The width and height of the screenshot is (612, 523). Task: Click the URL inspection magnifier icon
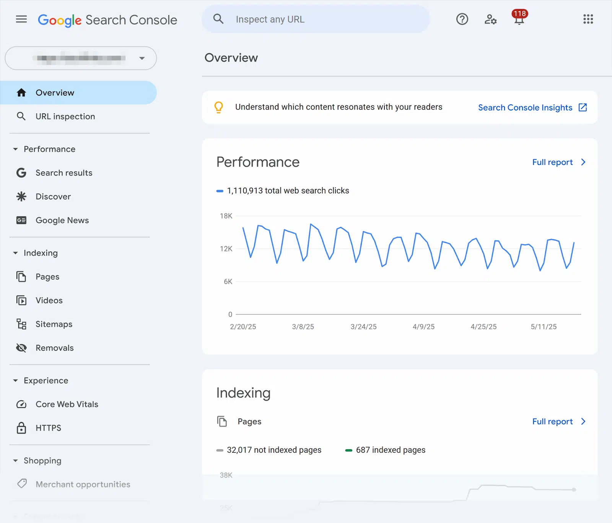(21, 116)
